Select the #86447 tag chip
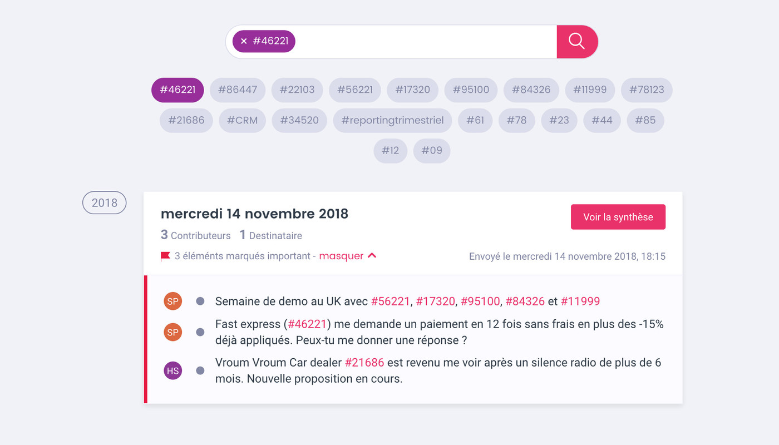 pos(238,90)
